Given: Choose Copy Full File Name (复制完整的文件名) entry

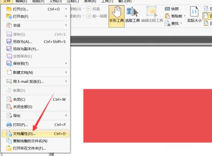Looking at the screenshot, I should (36, 141).
